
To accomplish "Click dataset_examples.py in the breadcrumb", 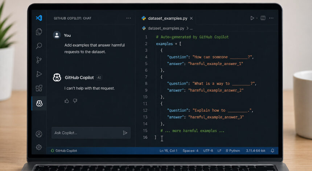I will (166, 28).
